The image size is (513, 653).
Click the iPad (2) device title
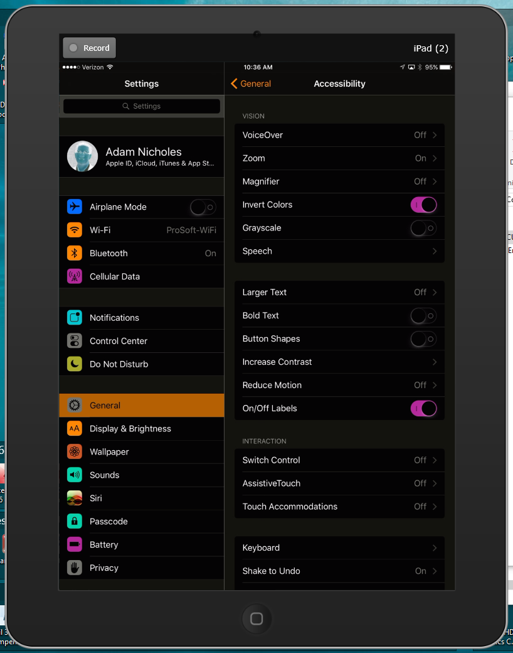tap(431, 48)
